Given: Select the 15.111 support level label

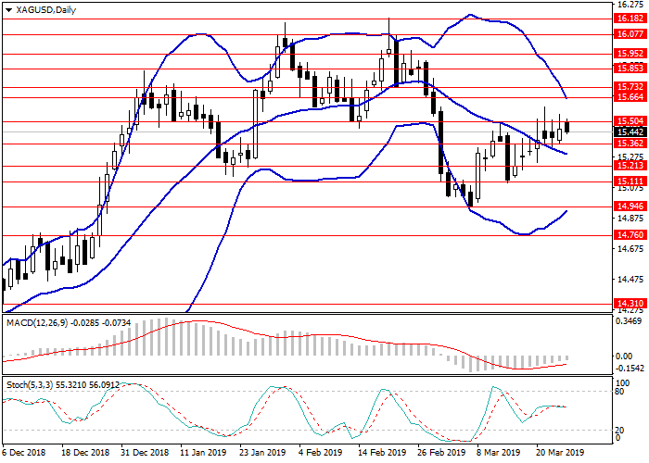Looking at the screenshot, I should pos(630,181).
